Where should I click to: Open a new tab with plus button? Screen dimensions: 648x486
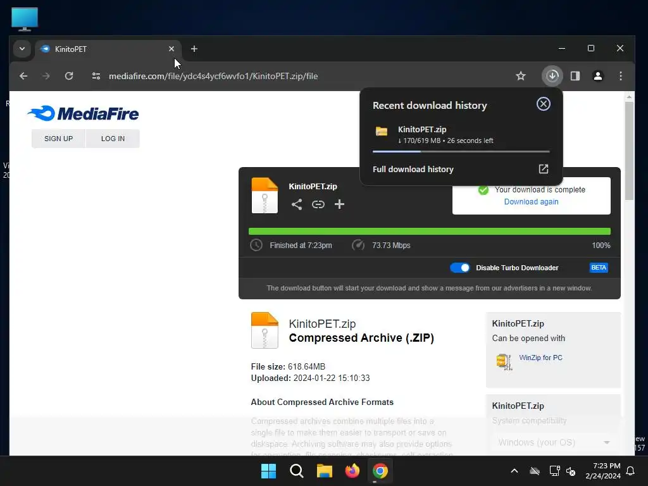coord(194,49)
